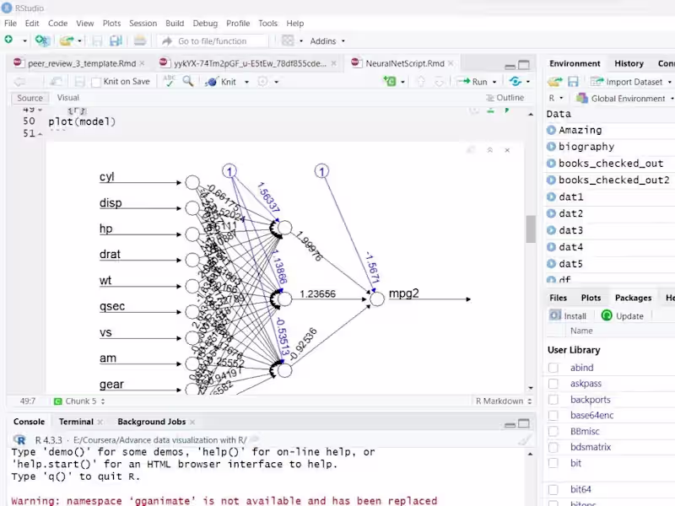
Task: Collapse plot output chevron icon
Action: 490,150
